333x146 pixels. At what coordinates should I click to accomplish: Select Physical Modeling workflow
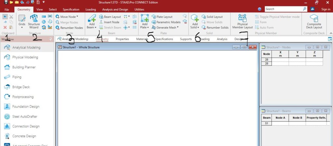coord(27,57)
